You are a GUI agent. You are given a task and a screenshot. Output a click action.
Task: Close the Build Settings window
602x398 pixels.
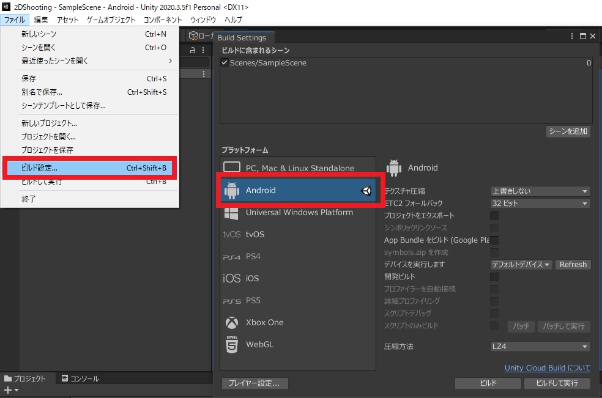[593, 36]
